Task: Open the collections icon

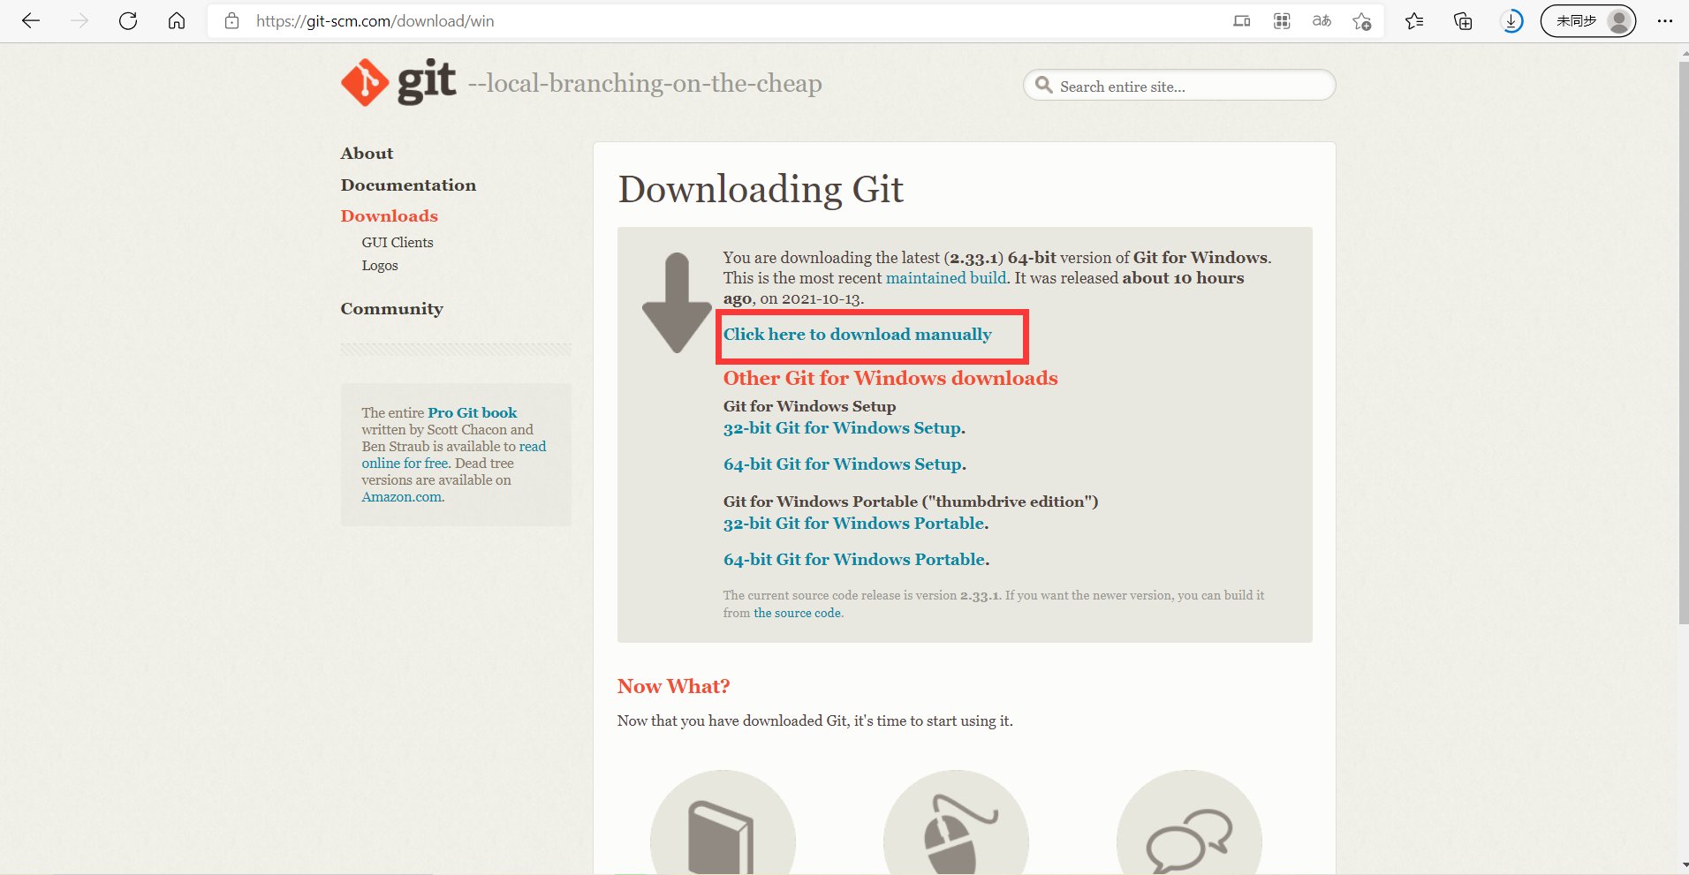Action: [x=1463, y=21]
